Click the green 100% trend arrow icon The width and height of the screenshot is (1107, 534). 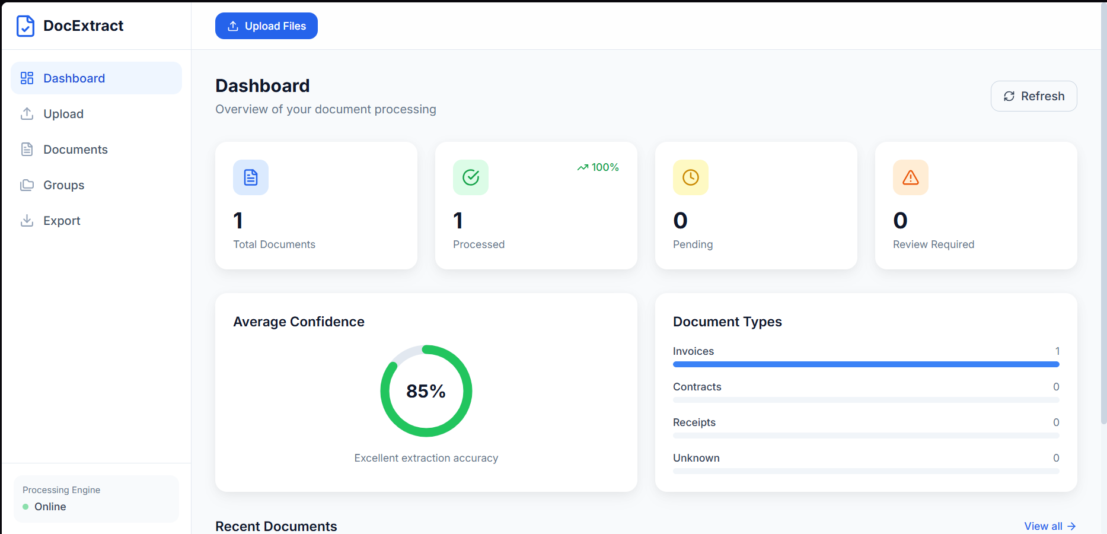(x=583, y=168)
